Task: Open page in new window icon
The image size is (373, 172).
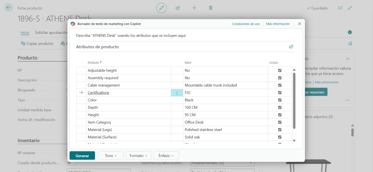Action: click(340, 8)
